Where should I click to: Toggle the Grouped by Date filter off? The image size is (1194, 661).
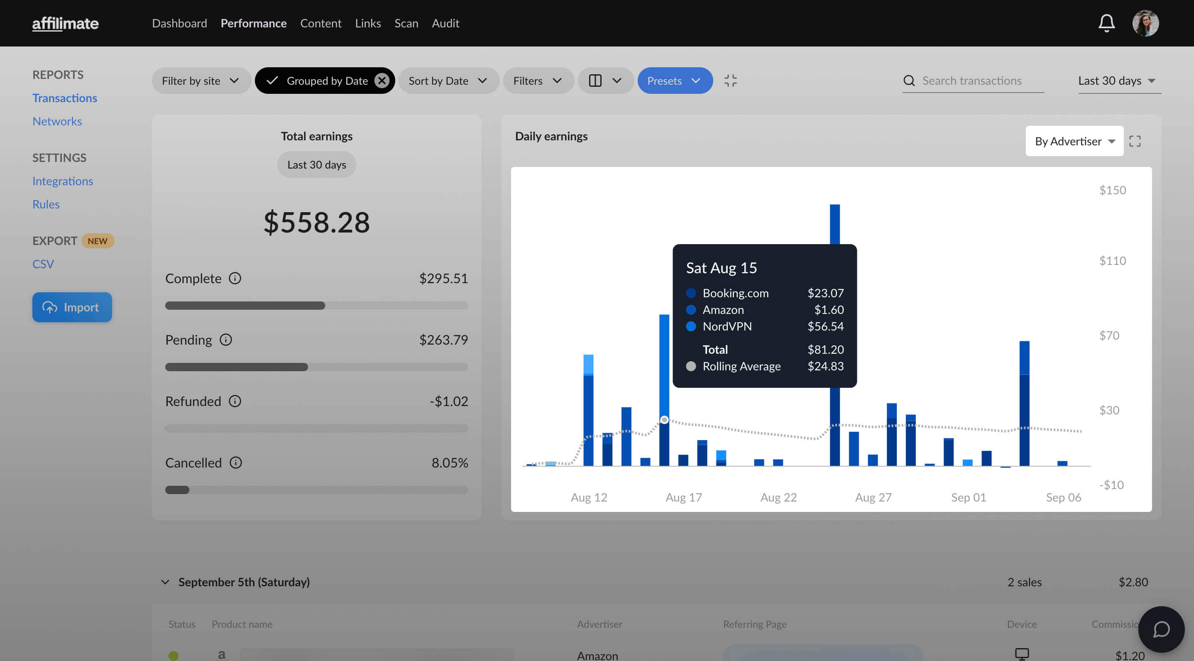pos(382,80)
